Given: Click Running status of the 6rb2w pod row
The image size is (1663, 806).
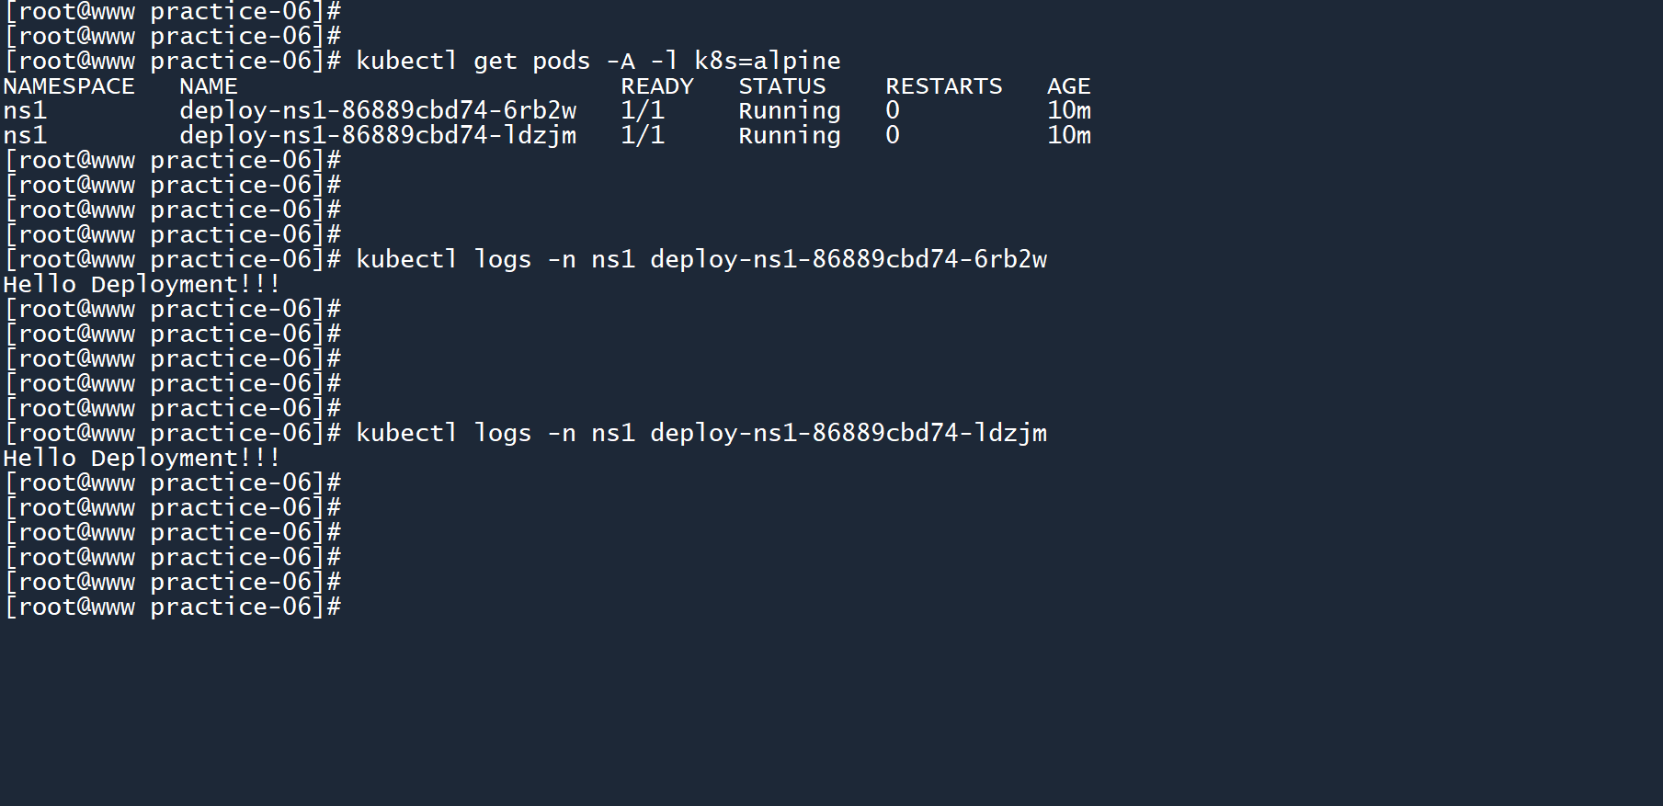Looking at the screenshot, I should click(x=789, y=111).
